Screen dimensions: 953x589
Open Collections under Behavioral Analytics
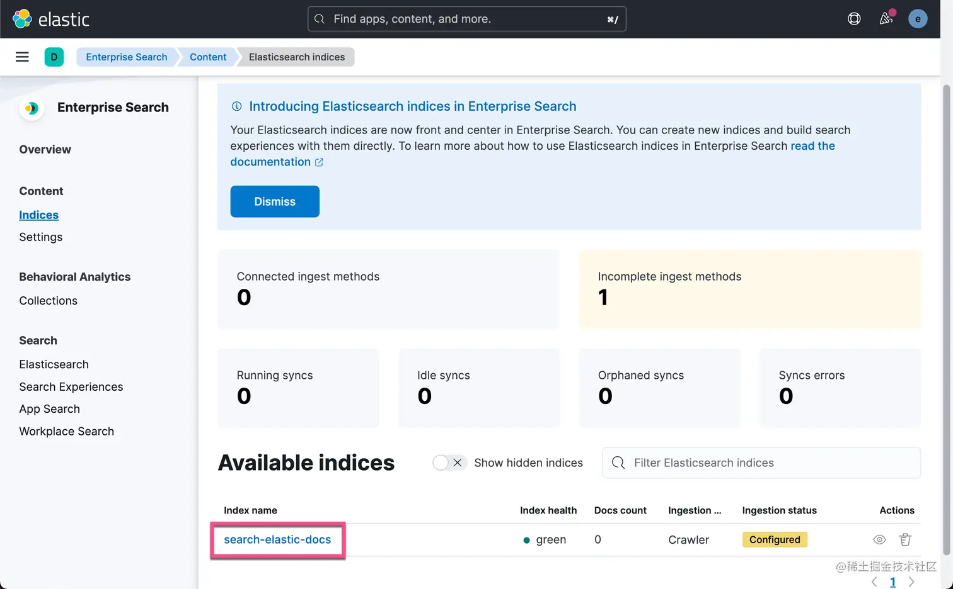[x=49, y=301]
